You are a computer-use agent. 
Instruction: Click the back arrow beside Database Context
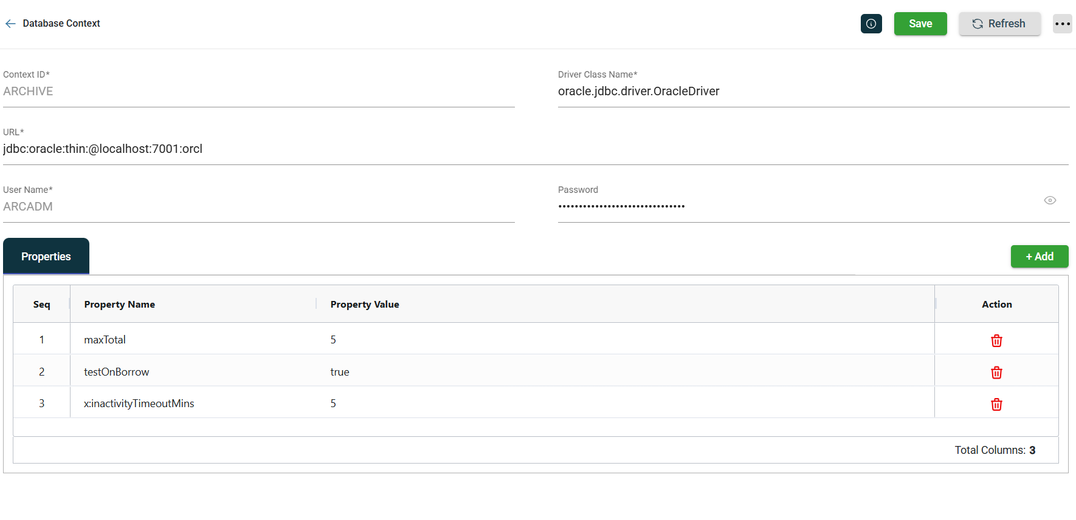pos(10,24)
